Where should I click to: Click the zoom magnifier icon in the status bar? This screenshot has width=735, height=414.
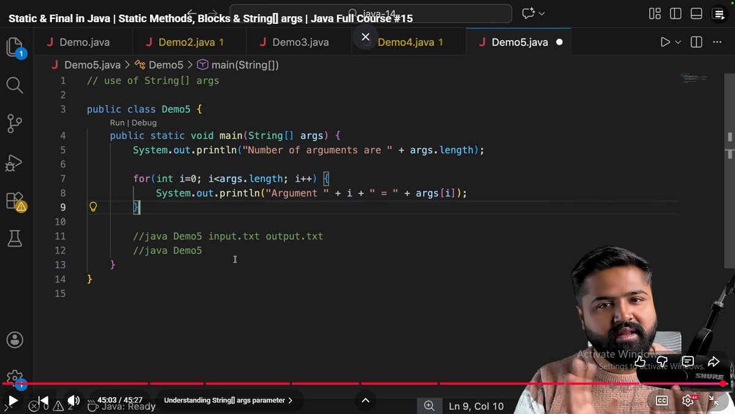click(x=429, y=405)
